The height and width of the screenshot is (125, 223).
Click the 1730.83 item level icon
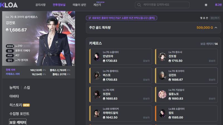104,61
